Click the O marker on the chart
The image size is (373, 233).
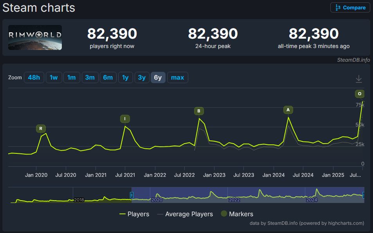coord(360,94)
